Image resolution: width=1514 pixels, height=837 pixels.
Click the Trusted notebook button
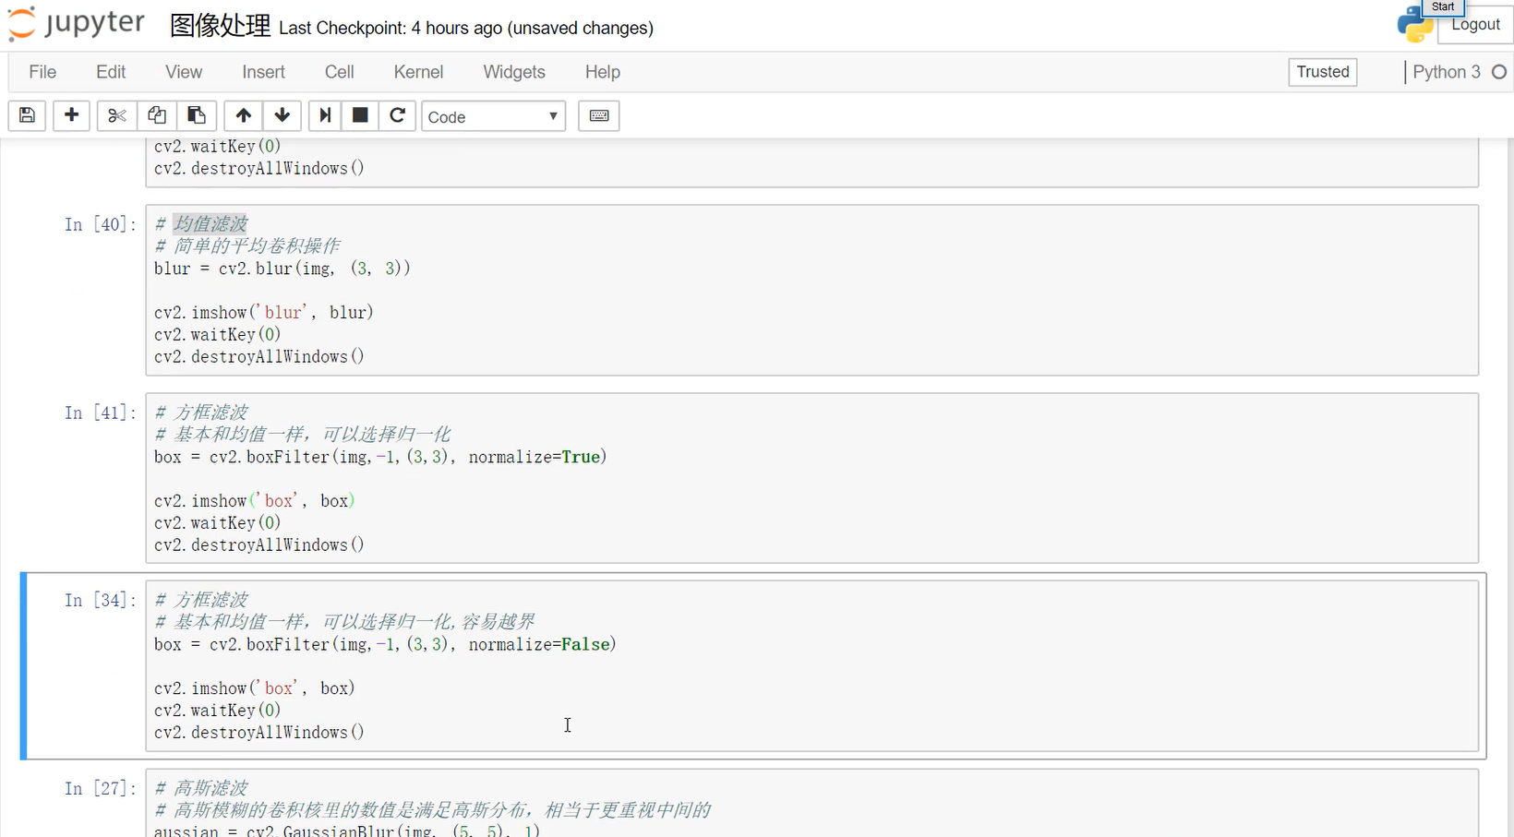(x=1322, y=72)
